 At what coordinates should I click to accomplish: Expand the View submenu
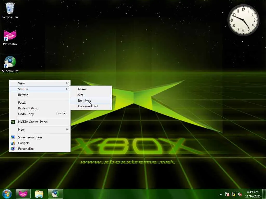40,83
